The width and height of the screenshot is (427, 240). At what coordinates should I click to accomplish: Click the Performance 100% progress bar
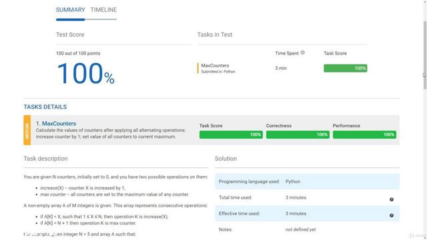click(x=364, y=135)
